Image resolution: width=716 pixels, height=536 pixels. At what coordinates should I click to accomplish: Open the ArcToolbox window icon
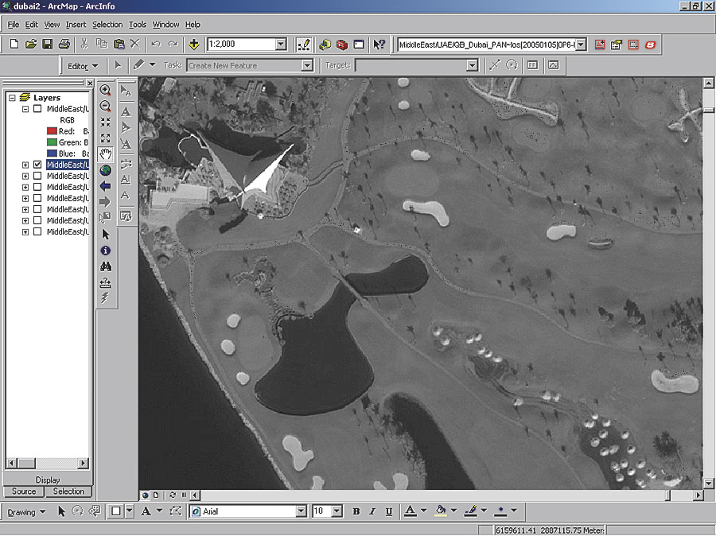click(x=342, y=45)
